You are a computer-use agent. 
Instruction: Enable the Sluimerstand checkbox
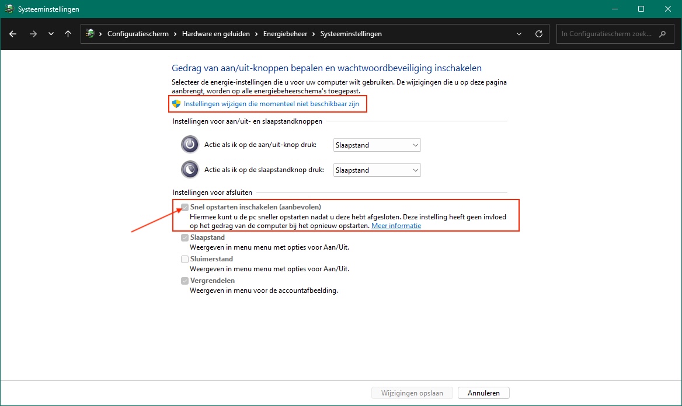coord(185,259)
